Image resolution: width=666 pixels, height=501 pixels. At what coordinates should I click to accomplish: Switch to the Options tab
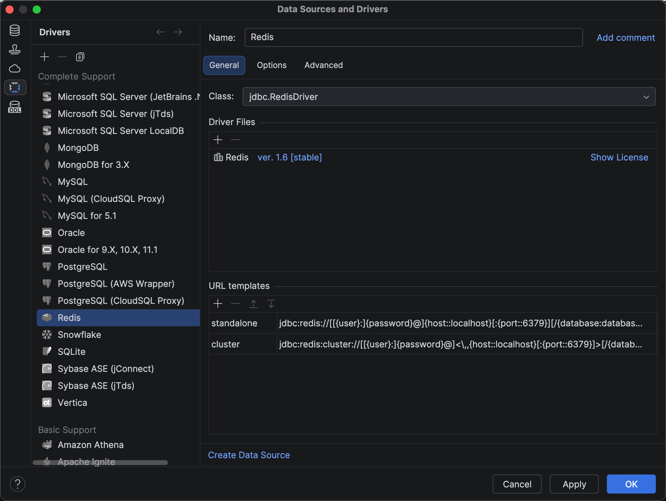271,65
